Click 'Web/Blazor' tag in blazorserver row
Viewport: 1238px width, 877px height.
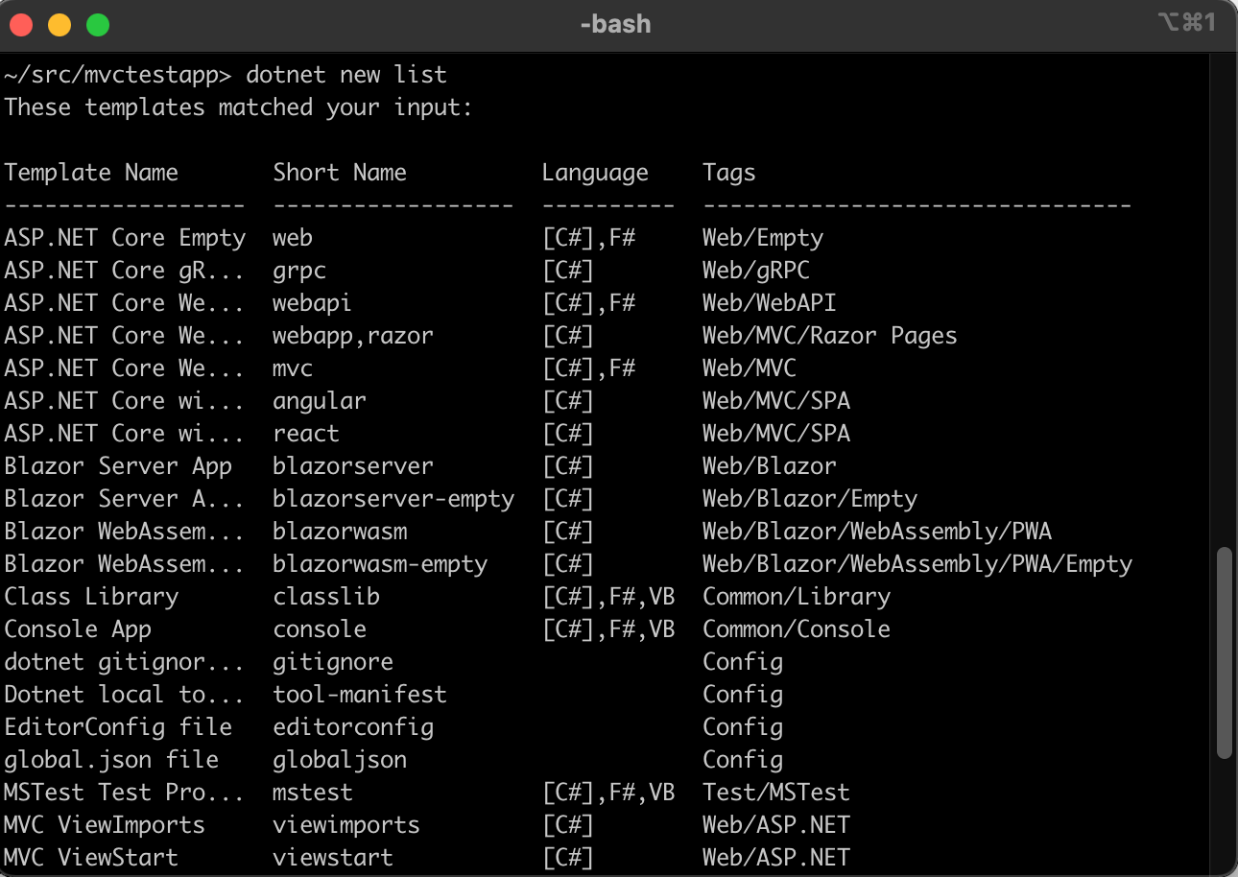tap(770, 466)
